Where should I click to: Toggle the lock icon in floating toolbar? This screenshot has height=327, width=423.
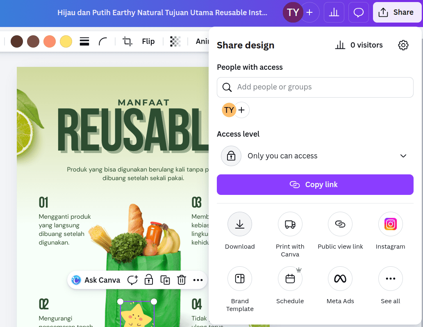pos(149,280)
